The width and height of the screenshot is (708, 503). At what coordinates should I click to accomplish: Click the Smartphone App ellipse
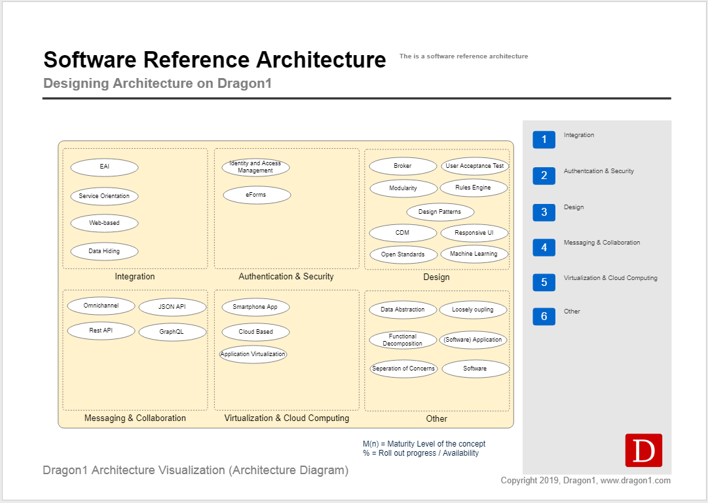click(256, 306)
